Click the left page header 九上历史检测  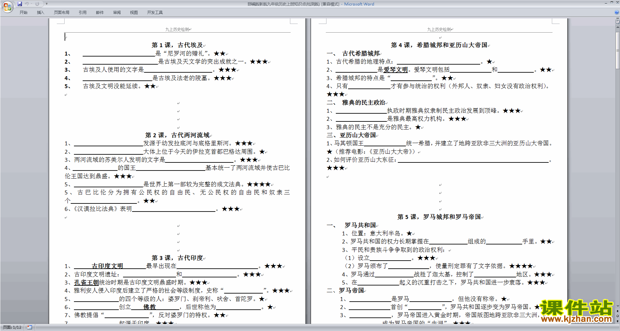tap(178, 29)
